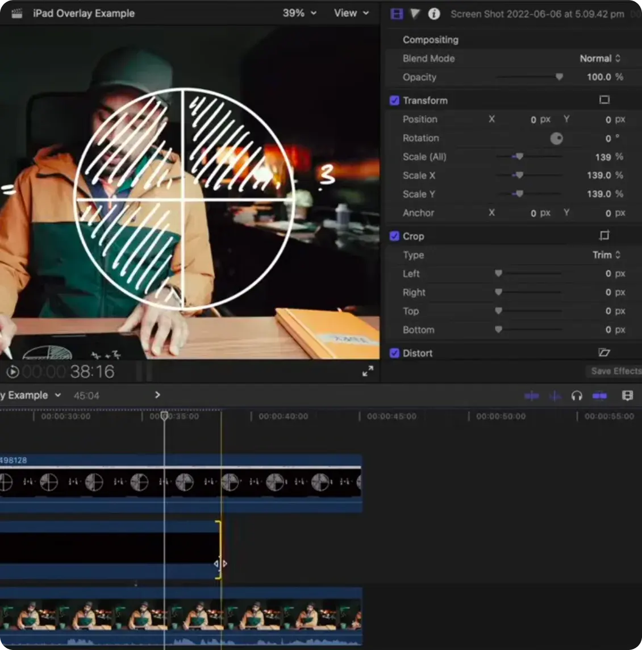Open the Video inspector tab icon
The image size is (642, 650).
[x=397, y=14]
